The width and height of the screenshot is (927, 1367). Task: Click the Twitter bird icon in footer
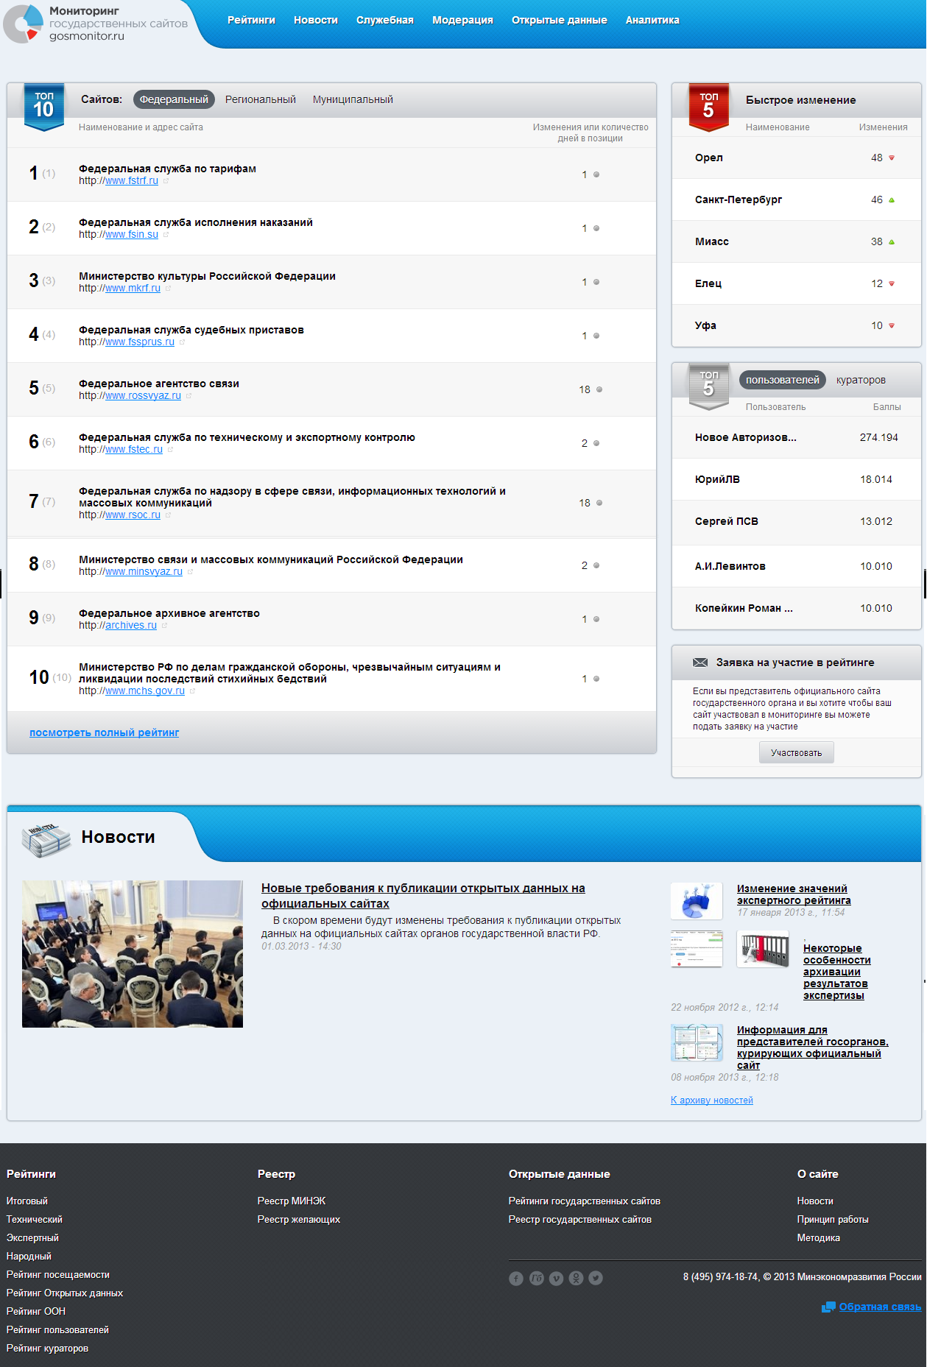point(596,1279)
